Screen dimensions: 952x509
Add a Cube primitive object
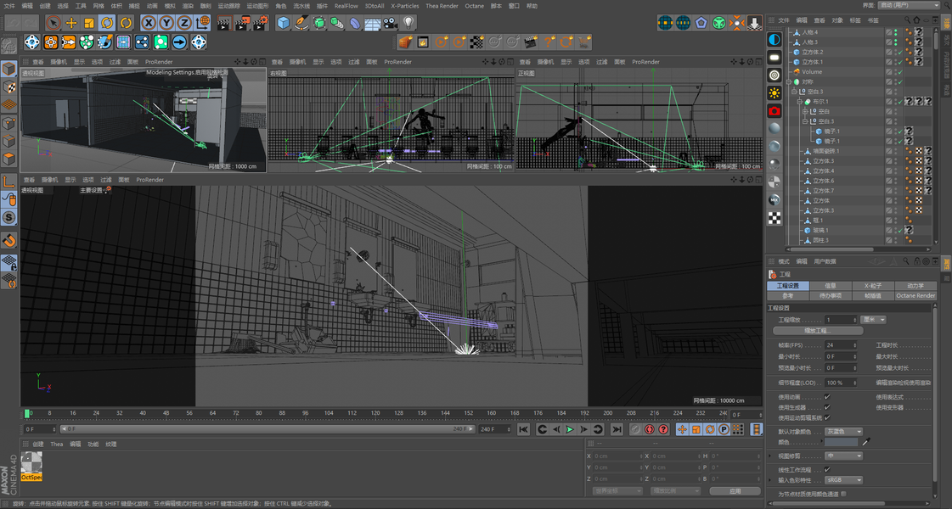click(283, 23)
